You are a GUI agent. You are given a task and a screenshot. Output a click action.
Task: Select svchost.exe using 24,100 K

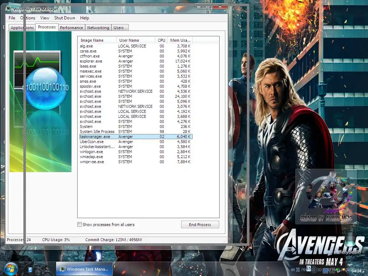click(x=135, y=96)
